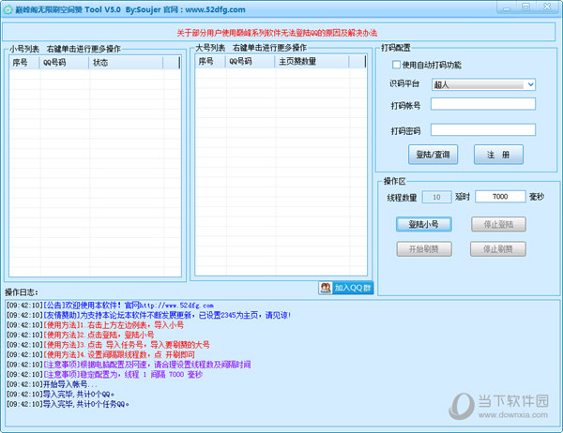Viewport: 563px width, 433px height.
Task: Click the 欢迎使用本软件 announcement log line
Action: tap(110, 306)
